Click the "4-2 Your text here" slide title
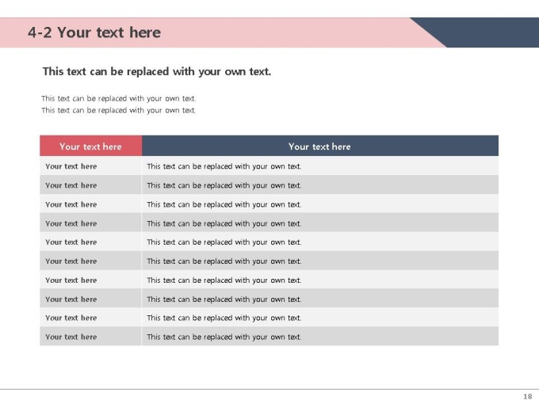 click(x=94, y=32)
